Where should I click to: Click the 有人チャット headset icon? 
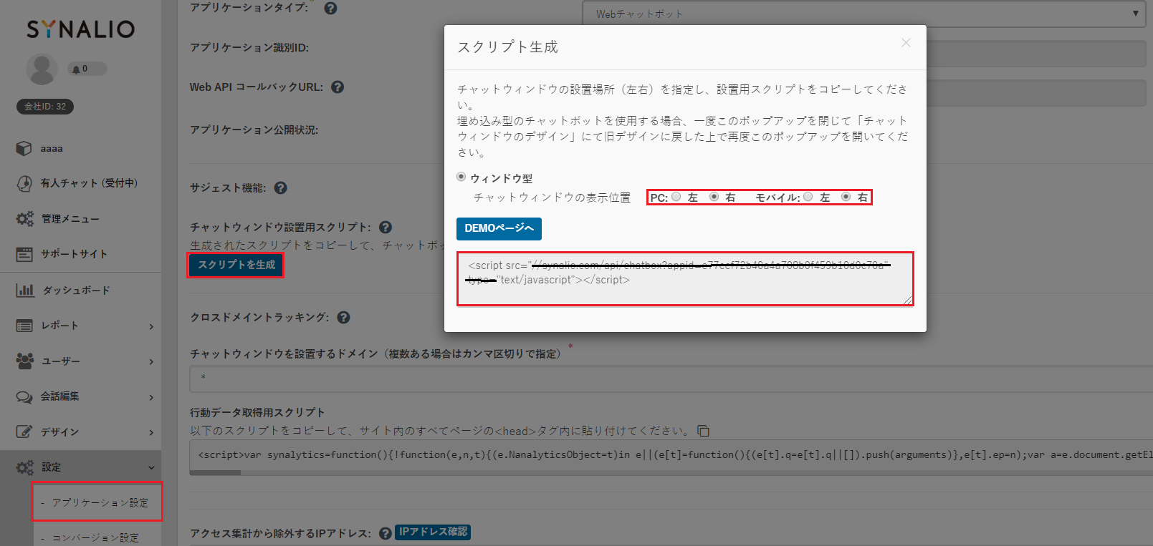[24, 183]
